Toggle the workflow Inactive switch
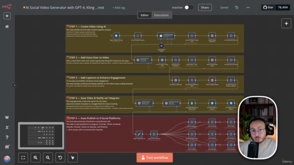 point(189,7)
